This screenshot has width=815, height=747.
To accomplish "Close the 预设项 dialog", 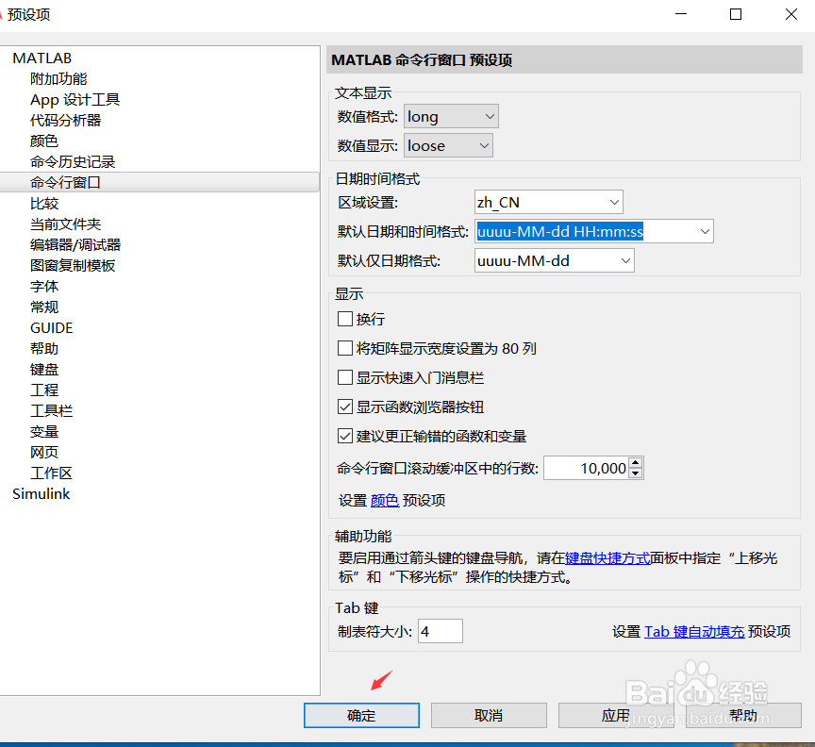I will point(791,14).
